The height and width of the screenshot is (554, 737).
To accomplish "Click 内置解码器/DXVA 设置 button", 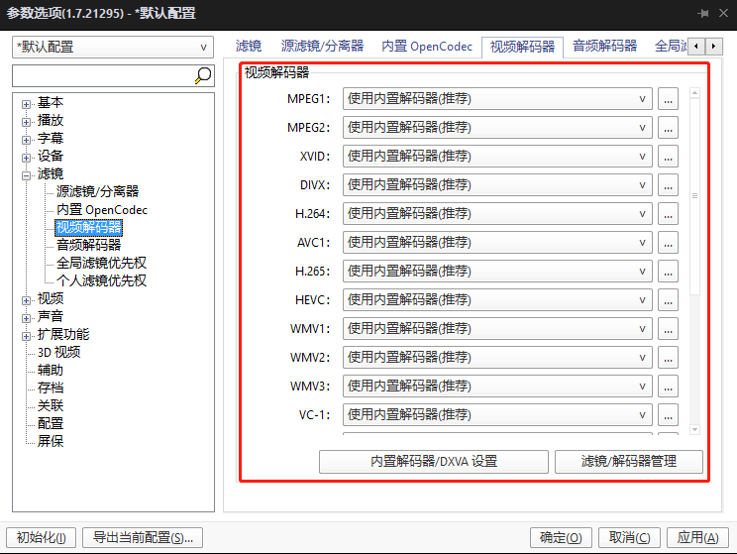I will click(x=433, y=462).
